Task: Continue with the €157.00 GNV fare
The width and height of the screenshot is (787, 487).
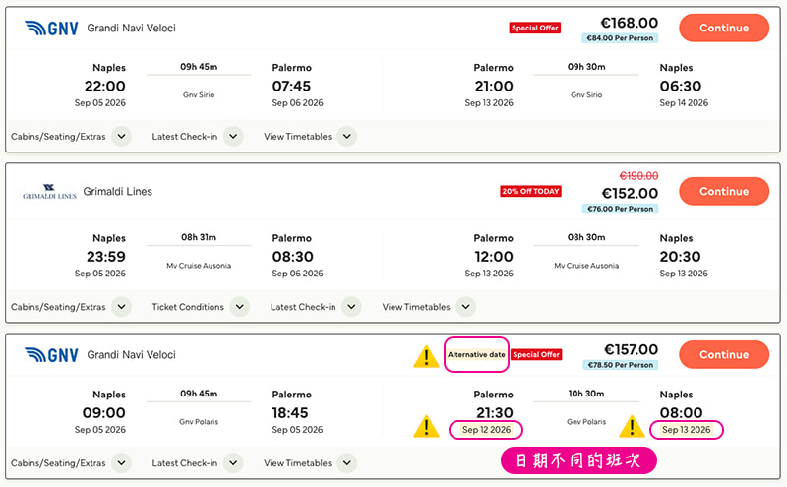Action: (x=723, y=354)
